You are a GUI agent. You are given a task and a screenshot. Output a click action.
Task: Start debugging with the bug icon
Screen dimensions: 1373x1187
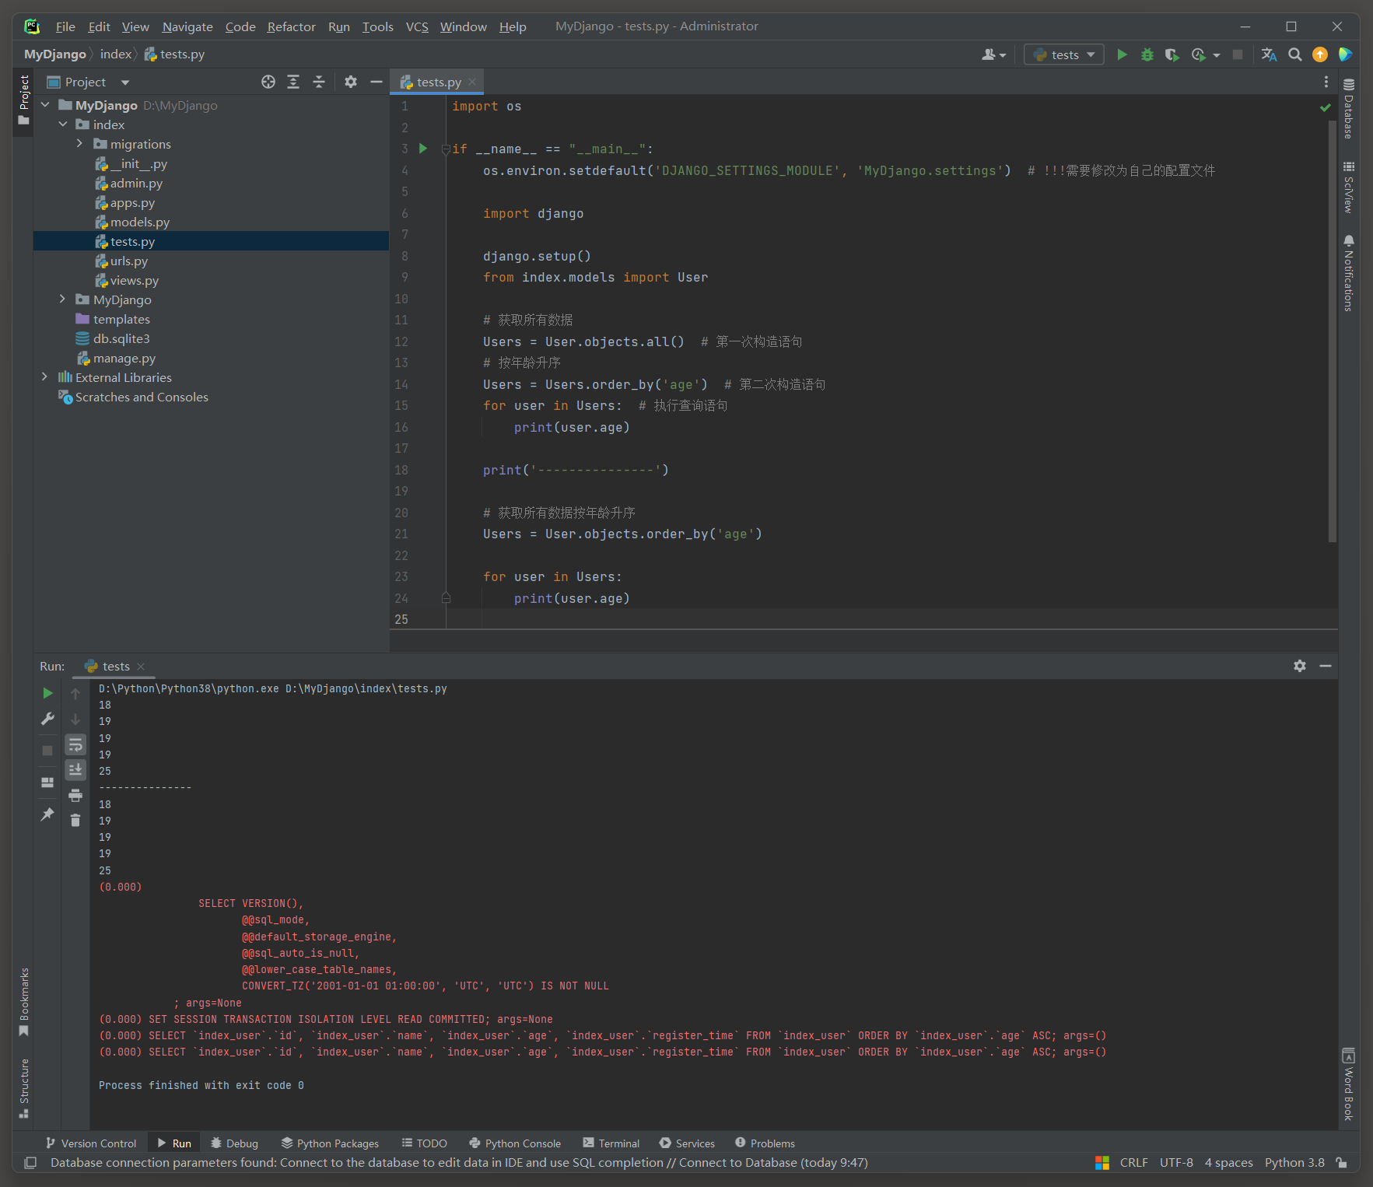coord(1147,54)
